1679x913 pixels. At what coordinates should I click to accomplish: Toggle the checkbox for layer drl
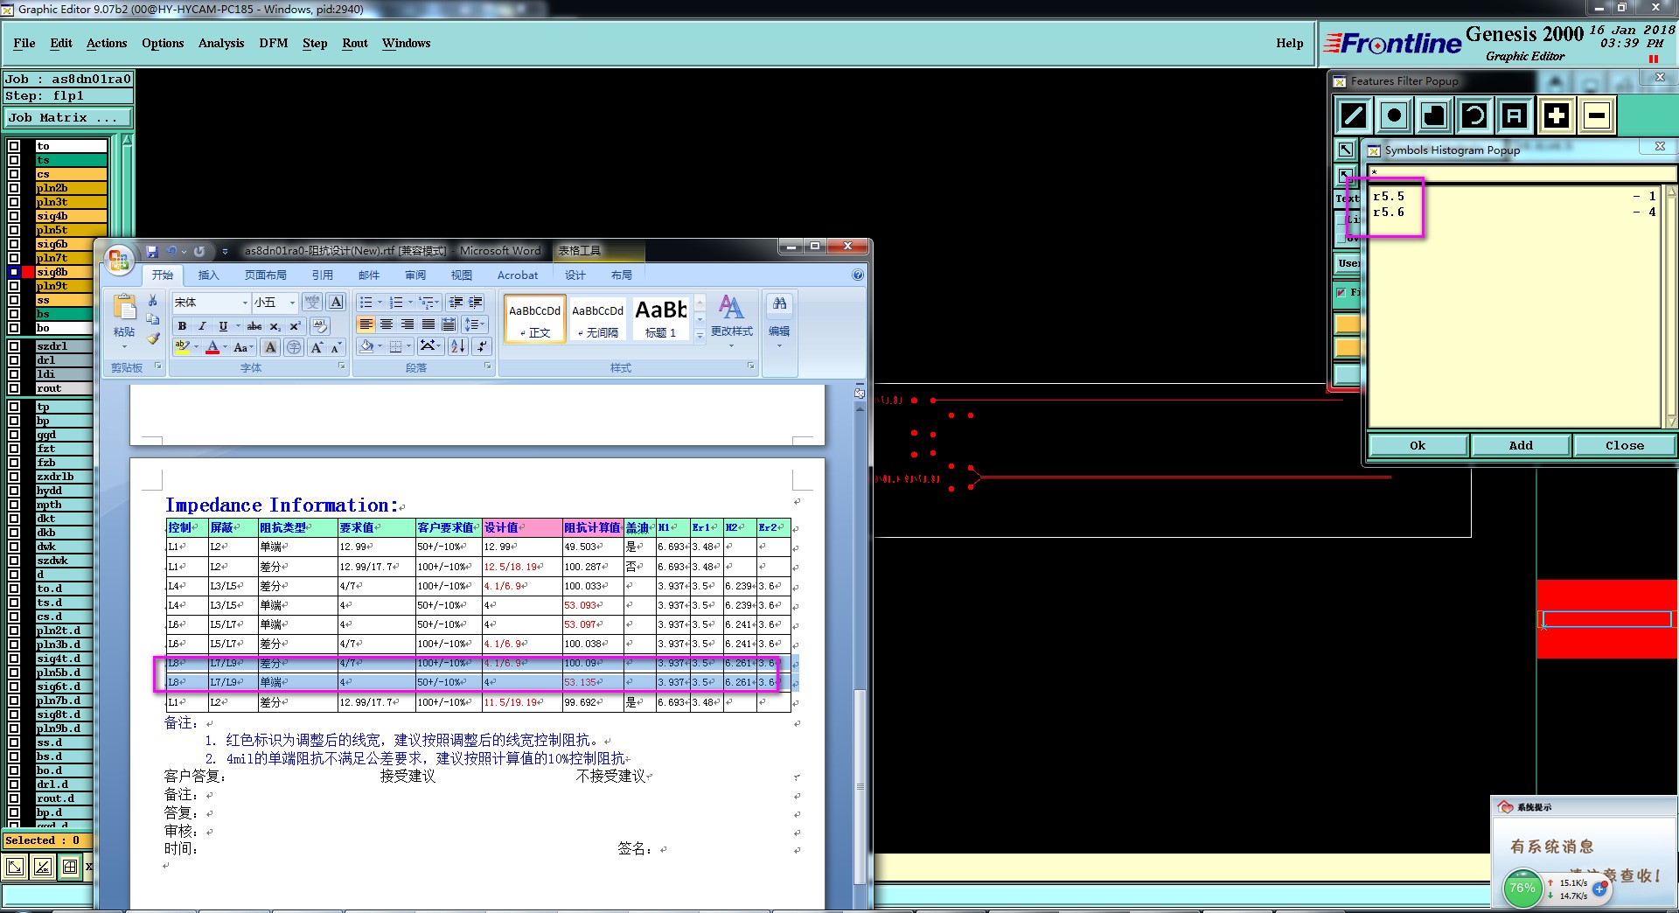[x=14, y=360]
